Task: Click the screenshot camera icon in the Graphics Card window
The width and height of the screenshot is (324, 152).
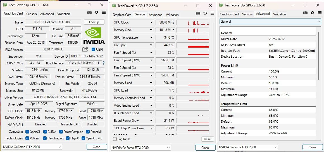Action: (89, 12)
